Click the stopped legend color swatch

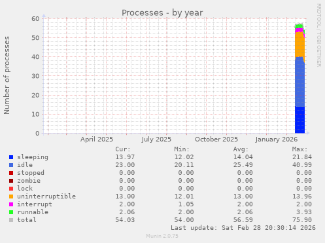(x=11, y=173)
